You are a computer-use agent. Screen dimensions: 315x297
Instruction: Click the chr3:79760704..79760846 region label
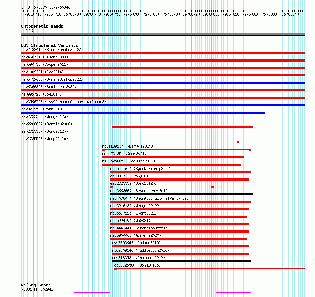[46, 7]
